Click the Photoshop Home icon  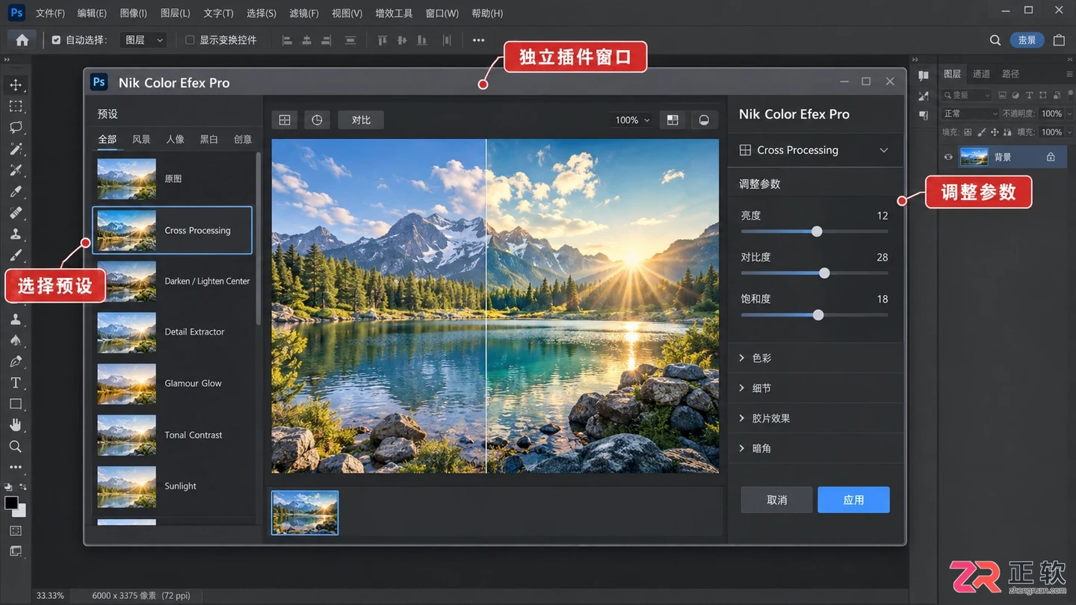click(x=22, y=40)
